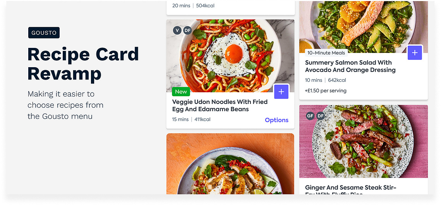441x212 pixels.
Task: Click the green New tag on udon card
Action: click(181, 92)
